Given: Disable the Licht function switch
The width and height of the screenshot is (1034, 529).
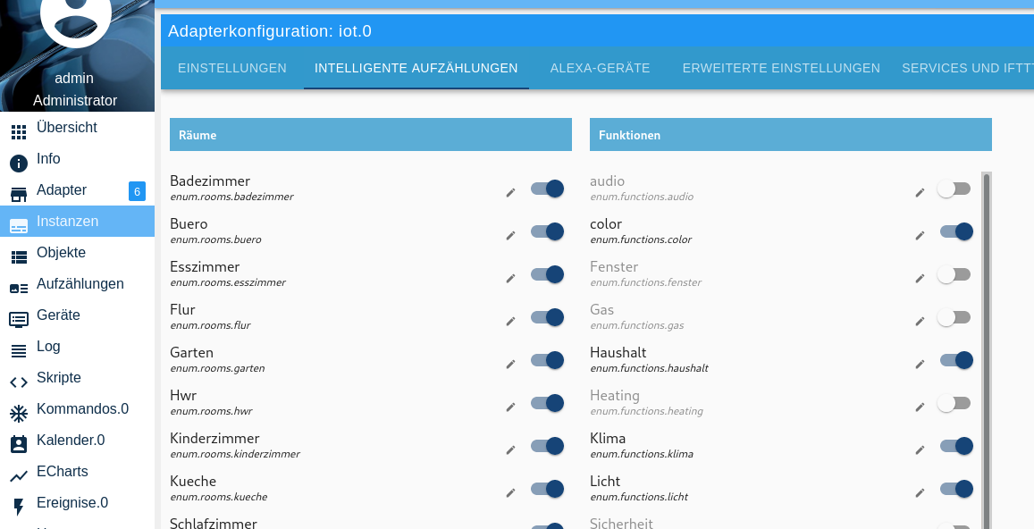Looking at the screenshot, I should (x=956, y=489).
